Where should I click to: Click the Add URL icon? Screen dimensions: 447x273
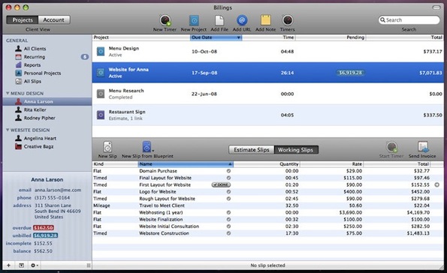[242, 20]
